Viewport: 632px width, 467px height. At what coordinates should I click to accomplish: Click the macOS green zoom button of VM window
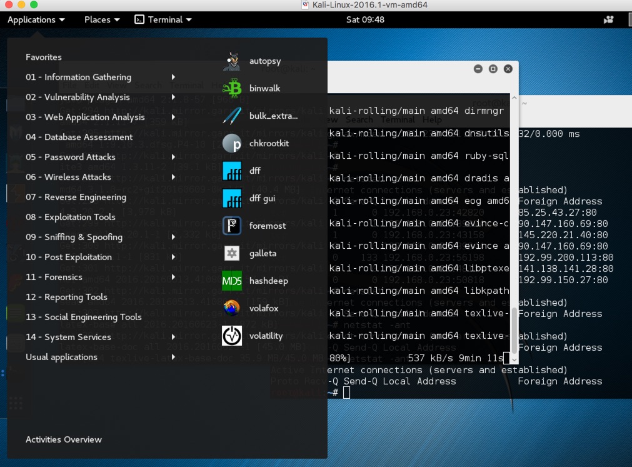click(34, 4)
